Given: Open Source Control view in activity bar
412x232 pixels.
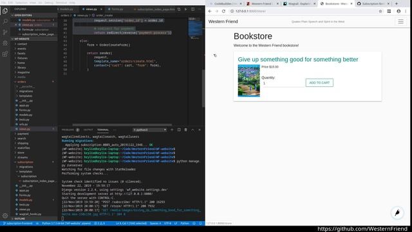Looking at the screenshot, I should click(x=5, y=32).
